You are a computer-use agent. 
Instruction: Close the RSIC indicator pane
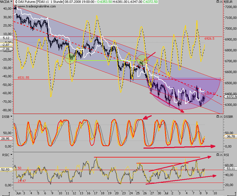pos(221,155)
